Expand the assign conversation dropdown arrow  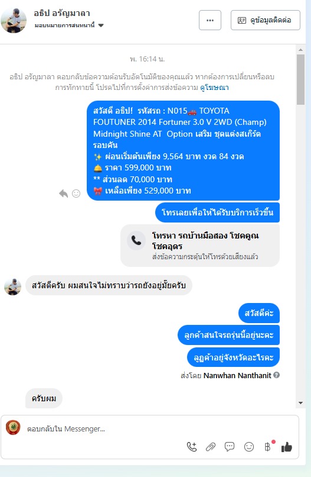pos(101,25)
